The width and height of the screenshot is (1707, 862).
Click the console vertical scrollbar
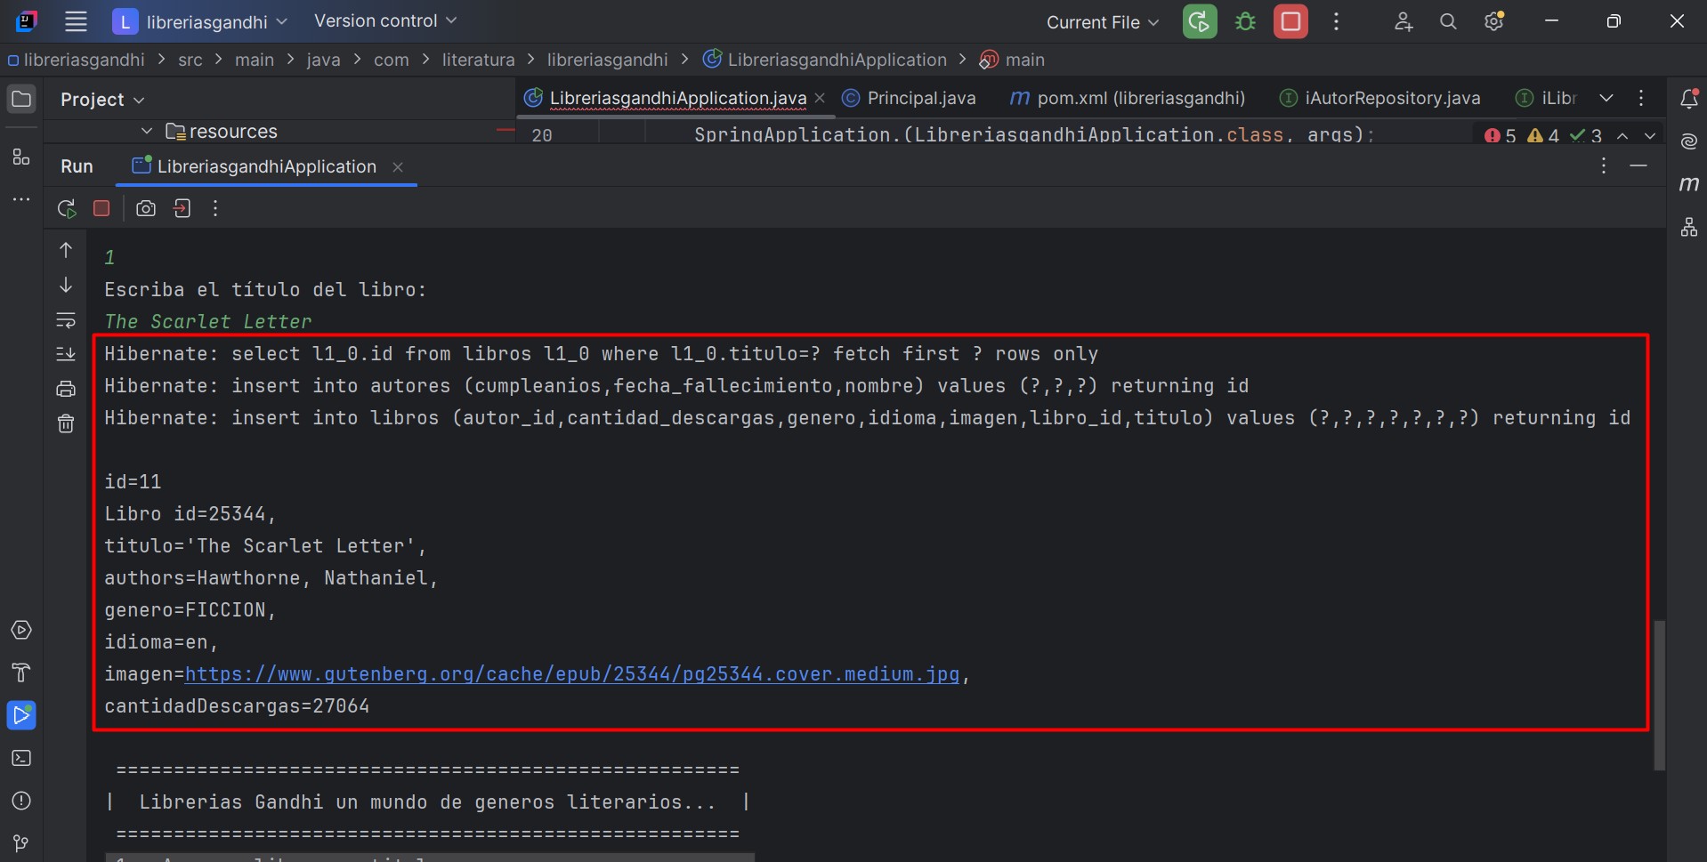[x=1659, y=696]
